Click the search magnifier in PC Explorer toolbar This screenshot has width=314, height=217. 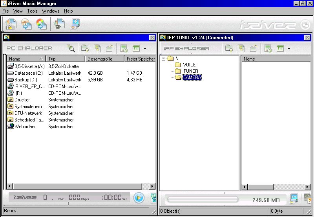coord(71,48)
